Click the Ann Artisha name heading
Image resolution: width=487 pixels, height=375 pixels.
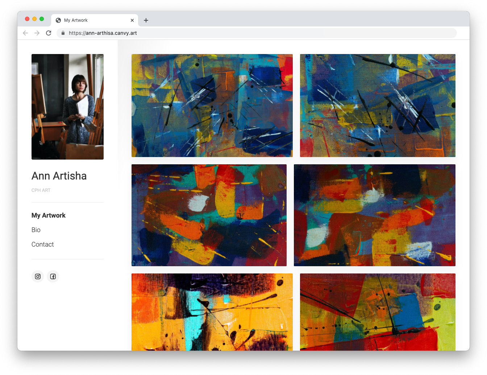[59, 176]
